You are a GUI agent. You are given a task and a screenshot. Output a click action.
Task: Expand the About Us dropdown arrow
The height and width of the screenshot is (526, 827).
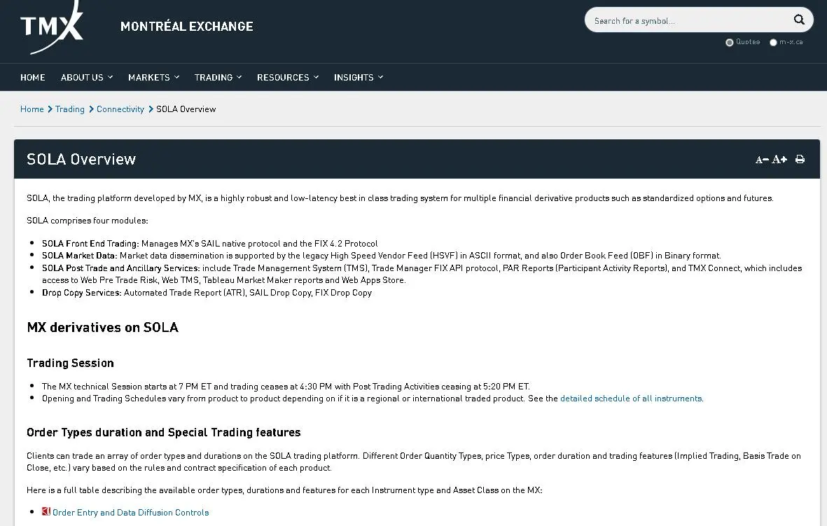110,77
